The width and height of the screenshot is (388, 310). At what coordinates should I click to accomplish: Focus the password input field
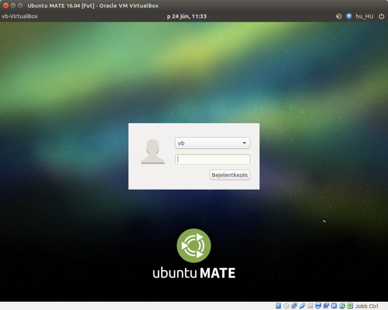[212, 159]
